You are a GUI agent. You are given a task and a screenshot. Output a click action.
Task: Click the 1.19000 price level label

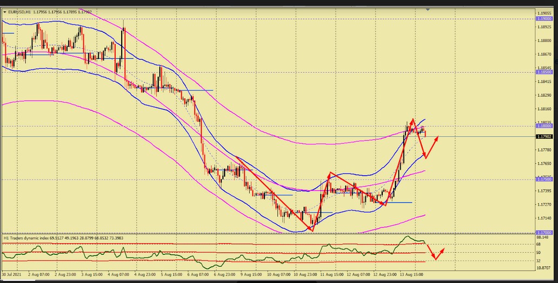(543, 18)
